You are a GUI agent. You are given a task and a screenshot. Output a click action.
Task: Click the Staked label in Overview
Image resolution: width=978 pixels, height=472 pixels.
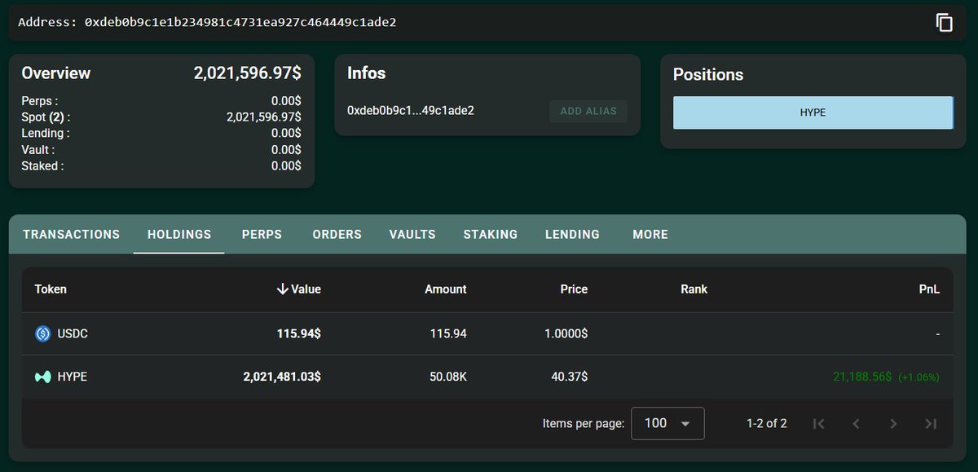[x=42, y=165]
